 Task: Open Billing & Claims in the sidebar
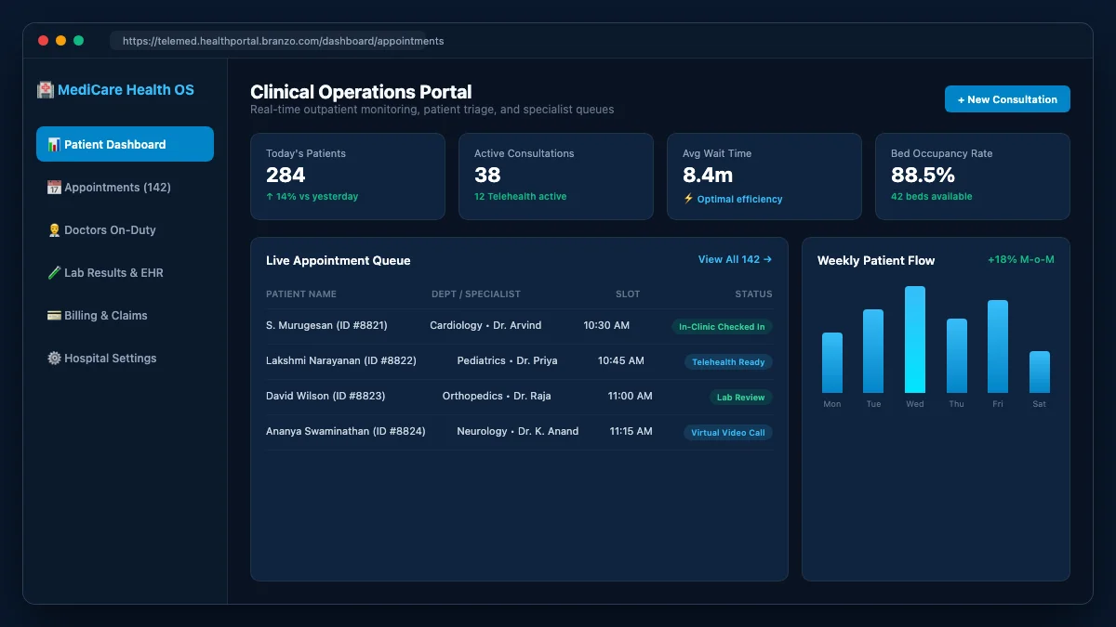pos(125,315)
